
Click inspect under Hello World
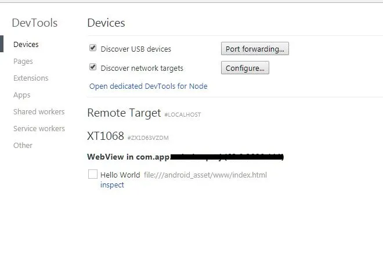[112, 185]
